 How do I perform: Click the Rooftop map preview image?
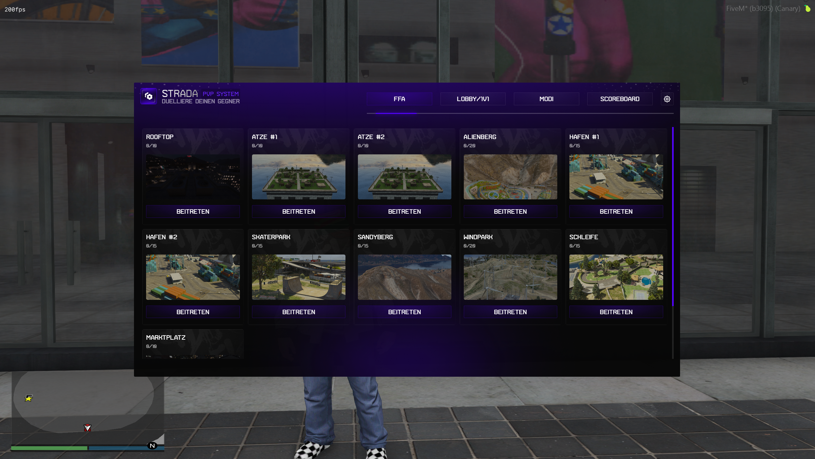click(x=193, y=177)
